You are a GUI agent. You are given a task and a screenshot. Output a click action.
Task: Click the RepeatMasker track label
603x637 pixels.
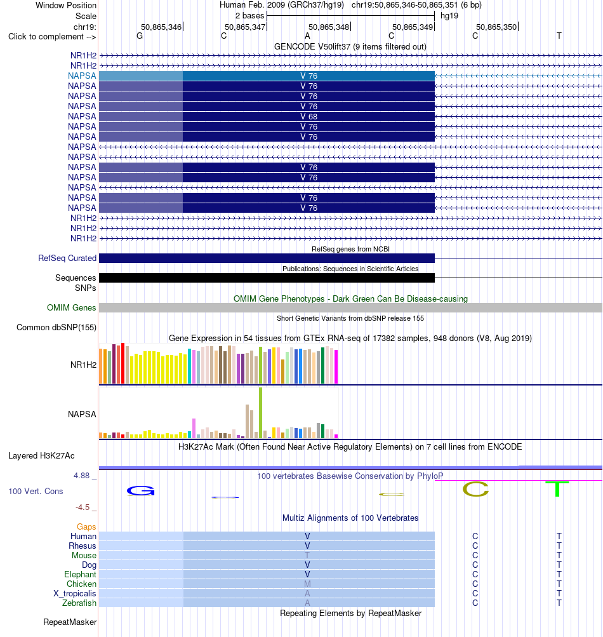(x=70, y=622)
